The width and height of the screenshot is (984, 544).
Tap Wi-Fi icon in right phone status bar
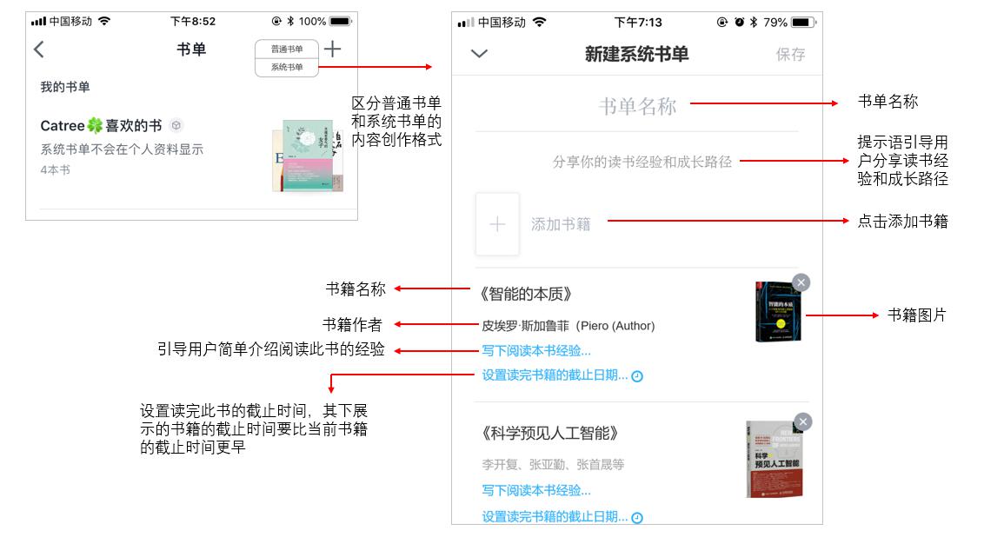click(539, 23)
